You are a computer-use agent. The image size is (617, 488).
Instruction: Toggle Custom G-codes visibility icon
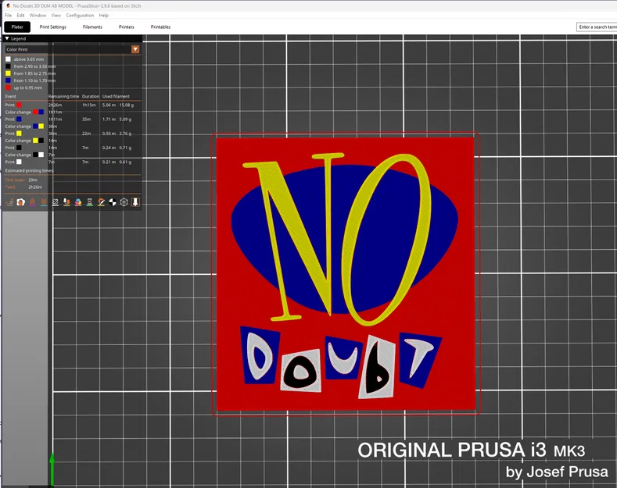[101, 202]
